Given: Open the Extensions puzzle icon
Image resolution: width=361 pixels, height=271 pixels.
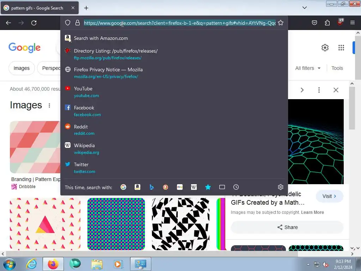Looking at the screenshot, I should tap(327, 23).
